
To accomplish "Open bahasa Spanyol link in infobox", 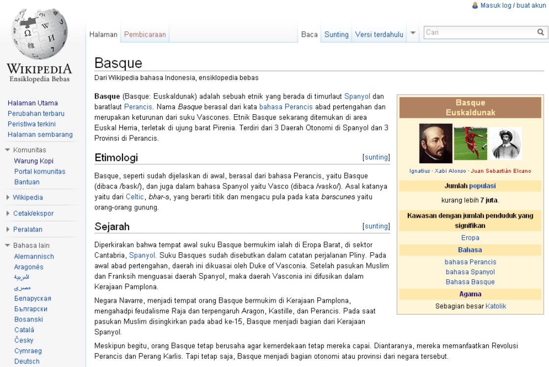I will (470, 272).
